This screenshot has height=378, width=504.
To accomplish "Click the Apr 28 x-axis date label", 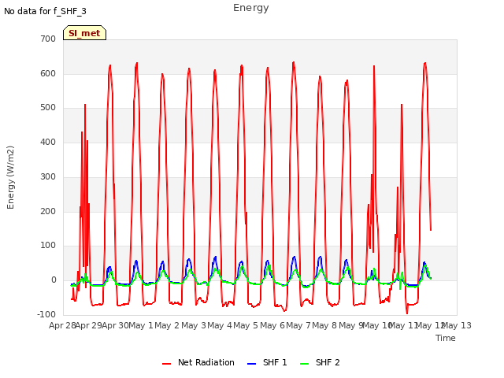I will [62, 325].
